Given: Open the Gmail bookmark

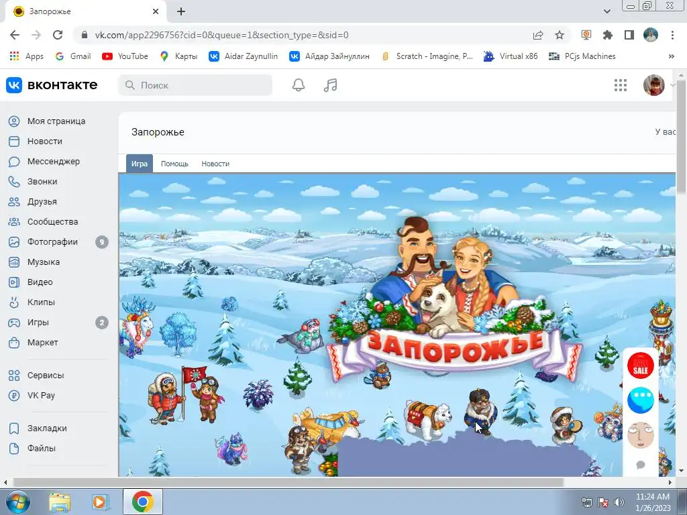Looking at the screenshot, I should click(73, 56).
